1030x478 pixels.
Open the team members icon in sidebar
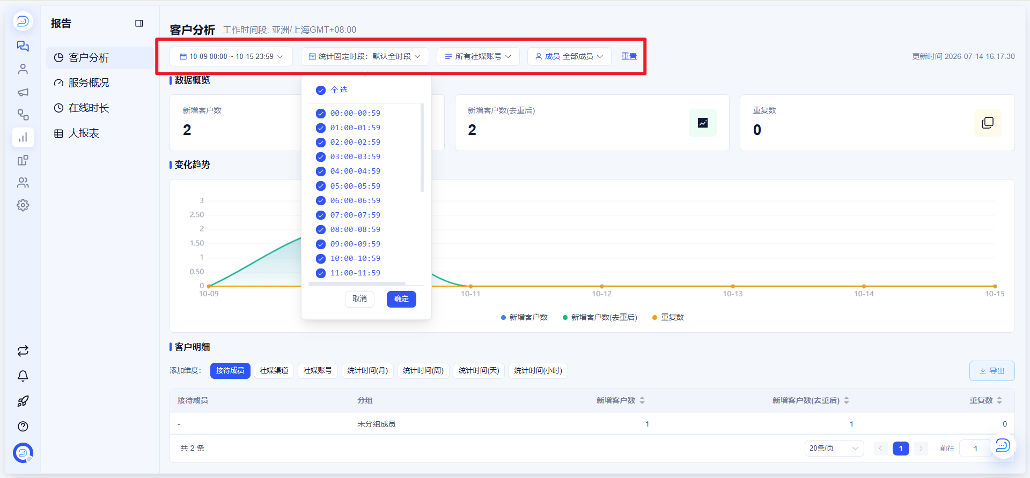(23, 183)
